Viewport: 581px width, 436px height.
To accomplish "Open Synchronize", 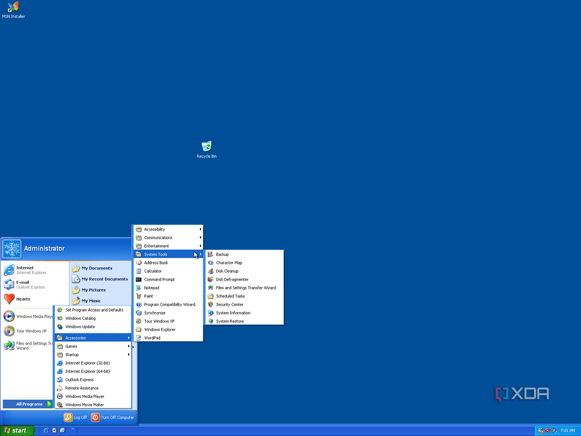I will point(168,313).
